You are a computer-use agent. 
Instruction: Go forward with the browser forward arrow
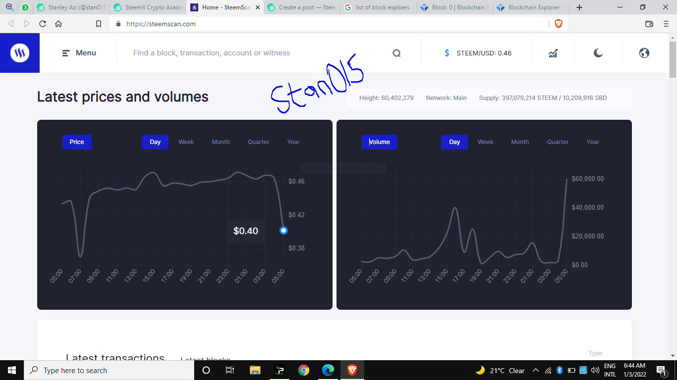(27, 24)
